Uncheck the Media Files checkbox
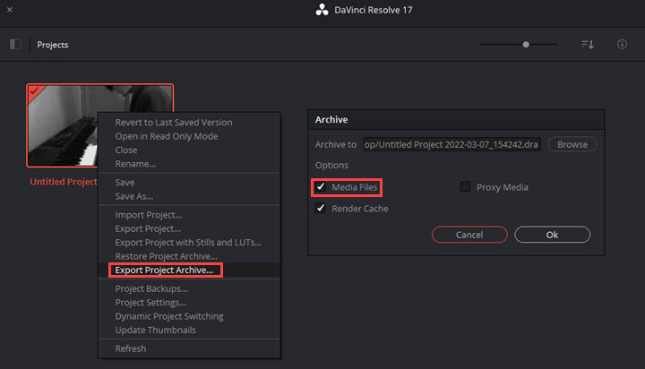The image size is (645, 369). coord(321,187)
